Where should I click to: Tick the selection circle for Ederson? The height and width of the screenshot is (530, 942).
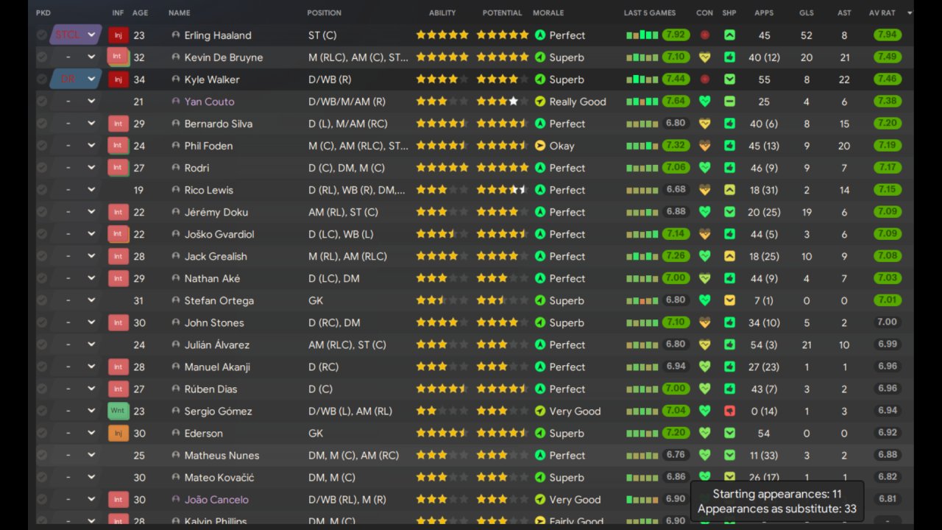pos(41,433)
